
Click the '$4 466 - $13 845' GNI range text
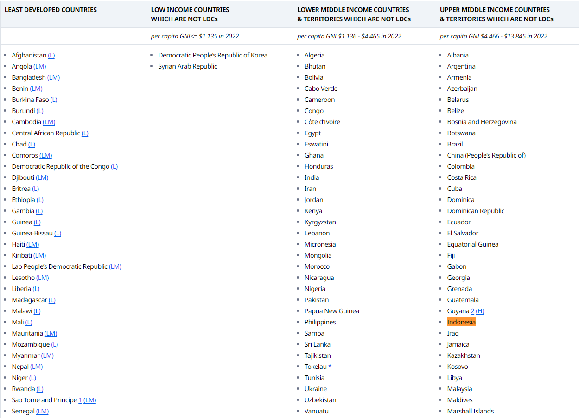[493, 36]
